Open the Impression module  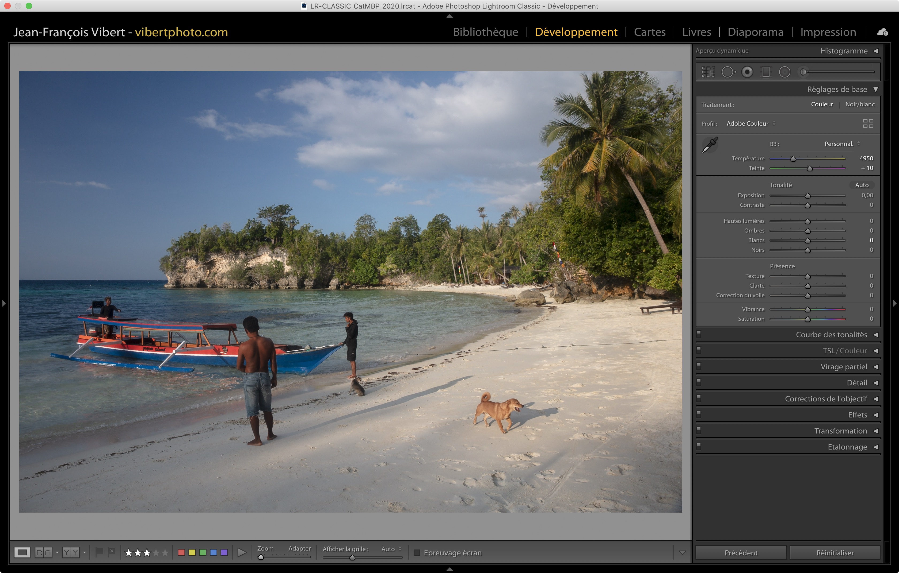(x=828, y=32)
